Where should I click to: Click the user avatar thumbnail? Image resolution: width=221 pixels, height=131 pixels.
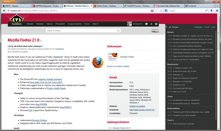pos(129,24)
